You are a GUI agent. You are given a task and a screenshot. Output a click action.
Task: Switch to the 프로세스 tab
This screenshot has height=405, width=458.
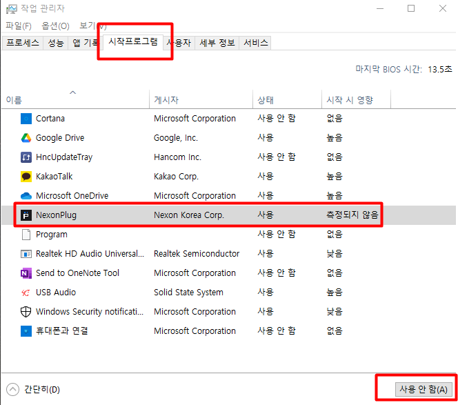(23, 43)
